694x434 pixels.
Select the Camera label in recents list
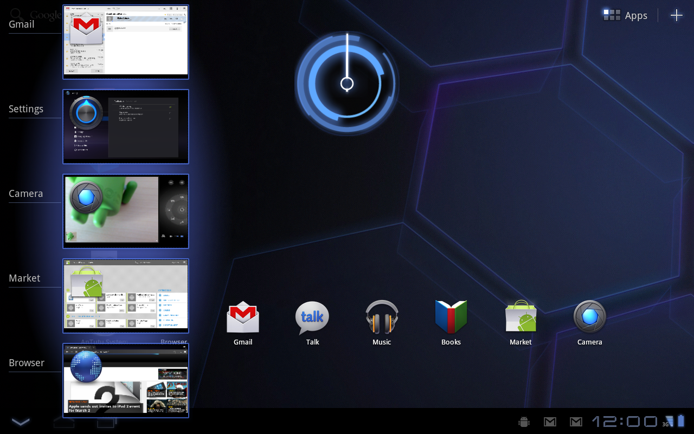tap(26, 194)
